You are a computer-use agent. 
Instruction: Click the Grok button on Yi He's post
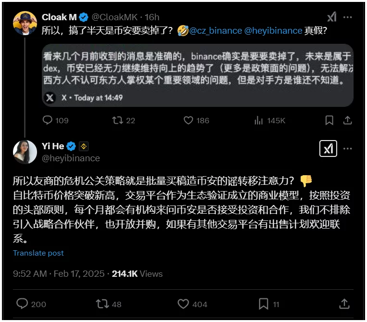pos(328,148)
